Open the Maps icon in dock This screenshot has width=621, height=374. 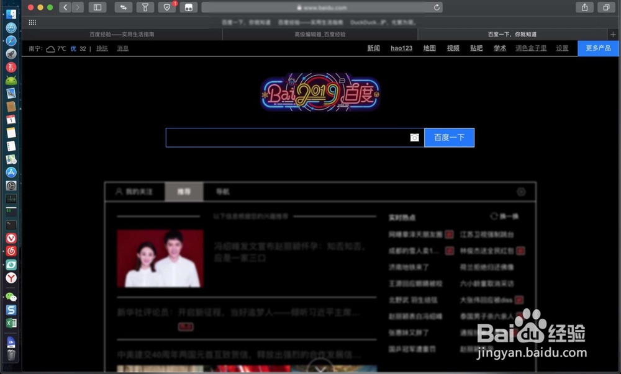tap(11, 159)
